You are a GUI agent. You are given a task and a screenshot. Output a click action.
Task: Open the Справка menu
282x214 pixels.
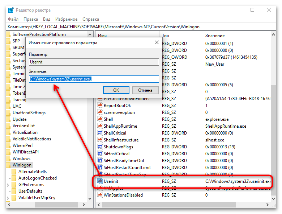point(91,19)
